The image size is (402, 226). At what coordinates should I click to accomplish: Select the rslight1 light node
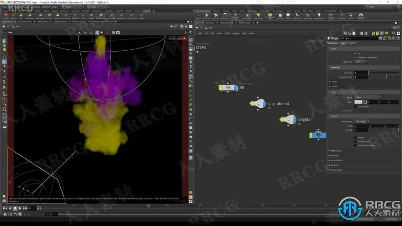288,119
